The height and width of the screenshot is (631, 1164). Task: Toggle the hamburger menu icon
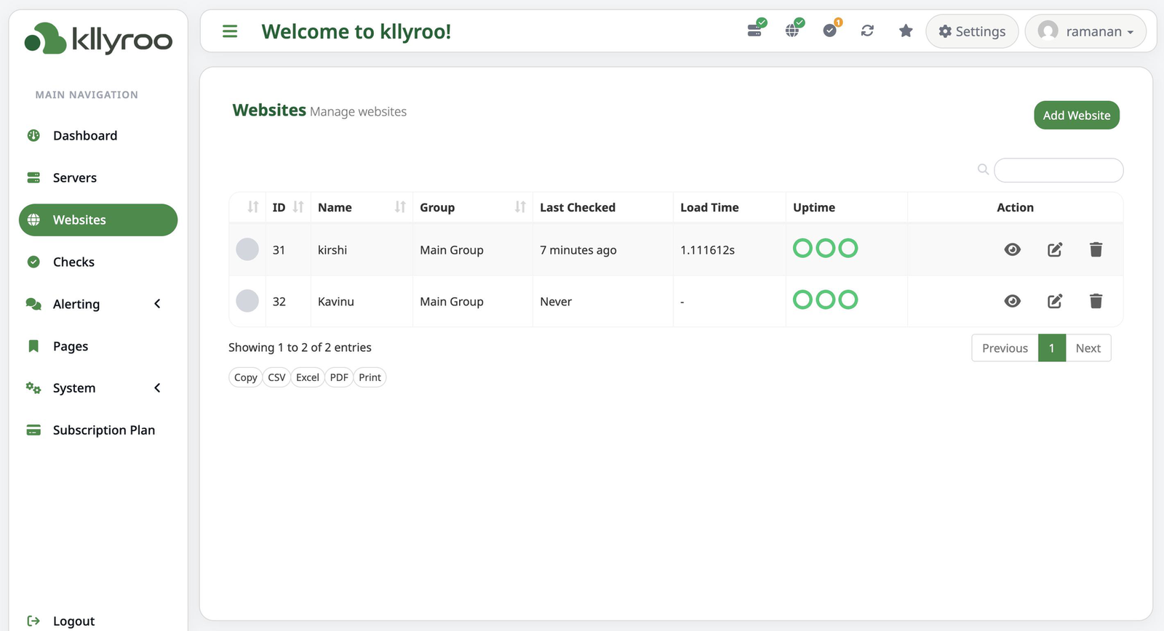pos(230,31)
